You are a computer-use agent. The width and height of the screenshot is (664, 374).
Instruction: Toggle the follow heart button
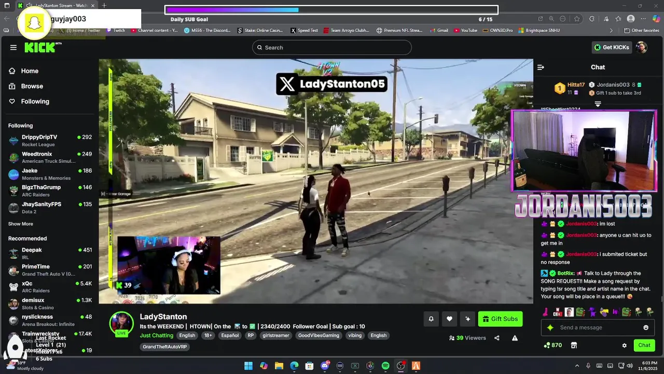tap(449, 319)
